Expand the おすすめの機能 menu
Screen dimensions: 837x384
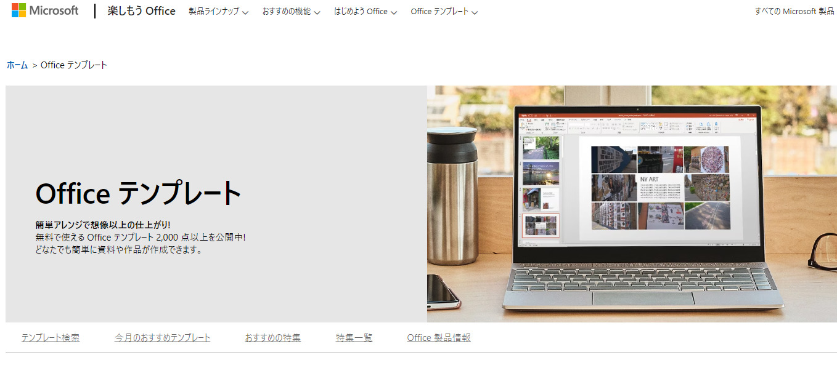287,11
